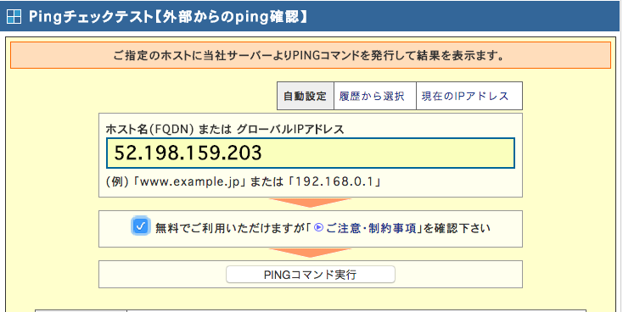Image resolution: width=623 pixels, height=312 pixels.
Task: Focus the host name IP input field
Action: click(x=311, y=153)
